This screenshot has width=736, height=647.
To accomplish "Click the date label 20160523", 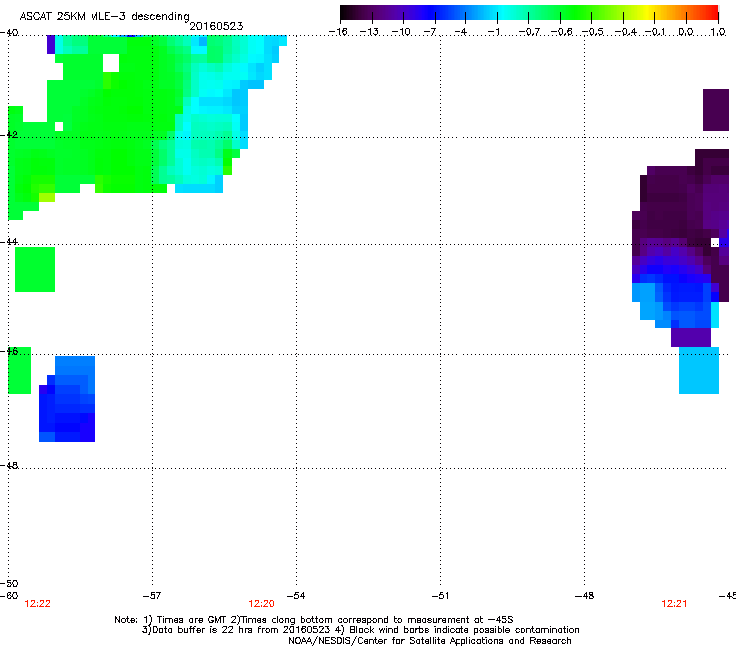I will (216, 26).
